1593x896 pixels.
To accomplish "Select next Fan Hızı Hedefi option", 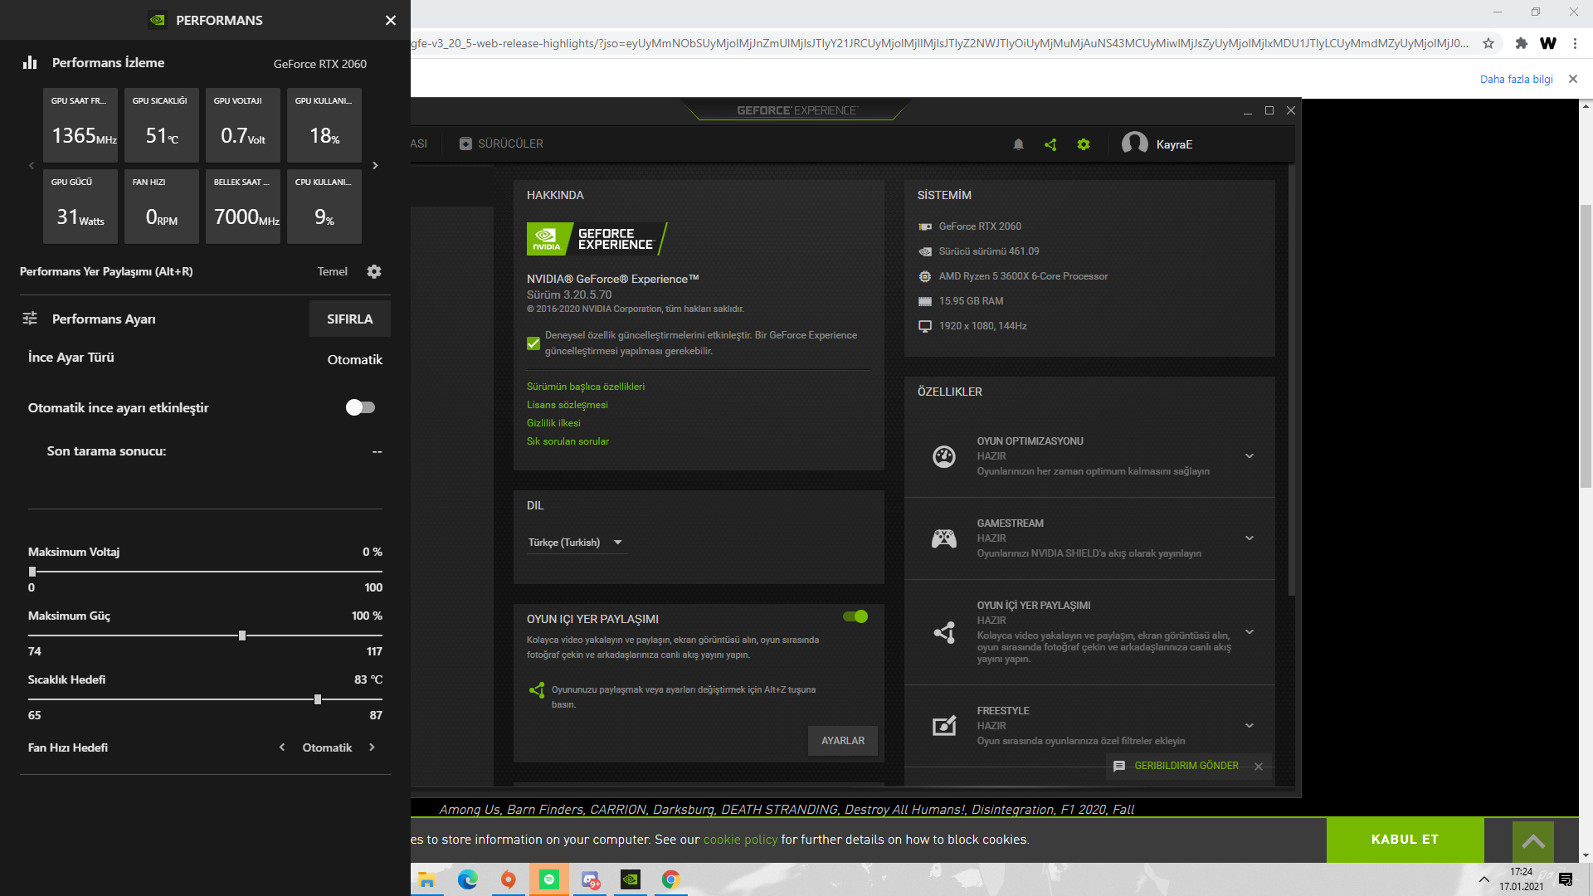I will [x=372, y=747].
